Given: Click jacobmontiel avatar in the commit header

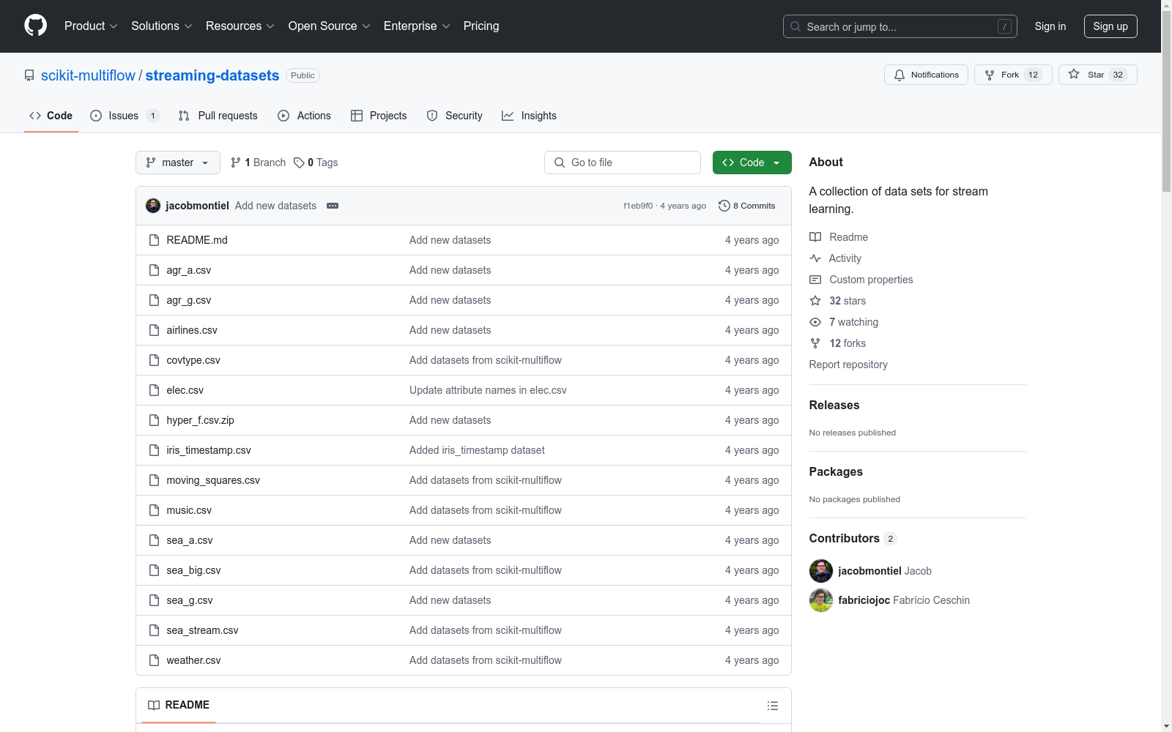Looking at the screenshot, I should coord(153,206).
